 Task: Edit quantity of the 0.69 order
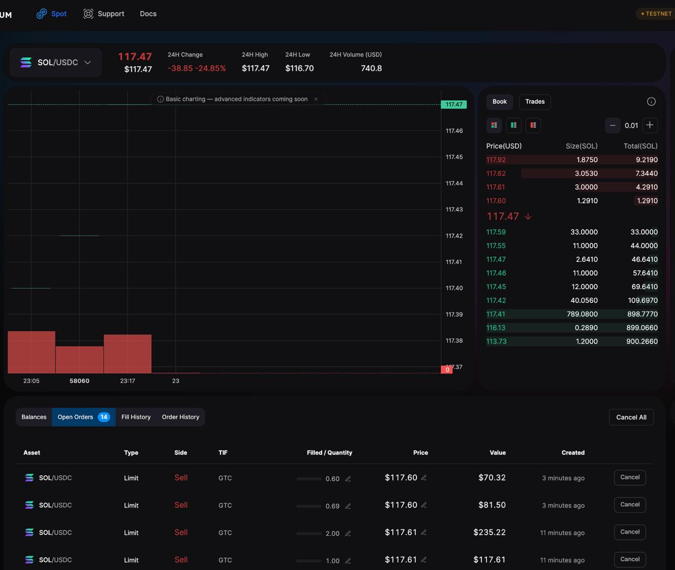tap(348, 506)
